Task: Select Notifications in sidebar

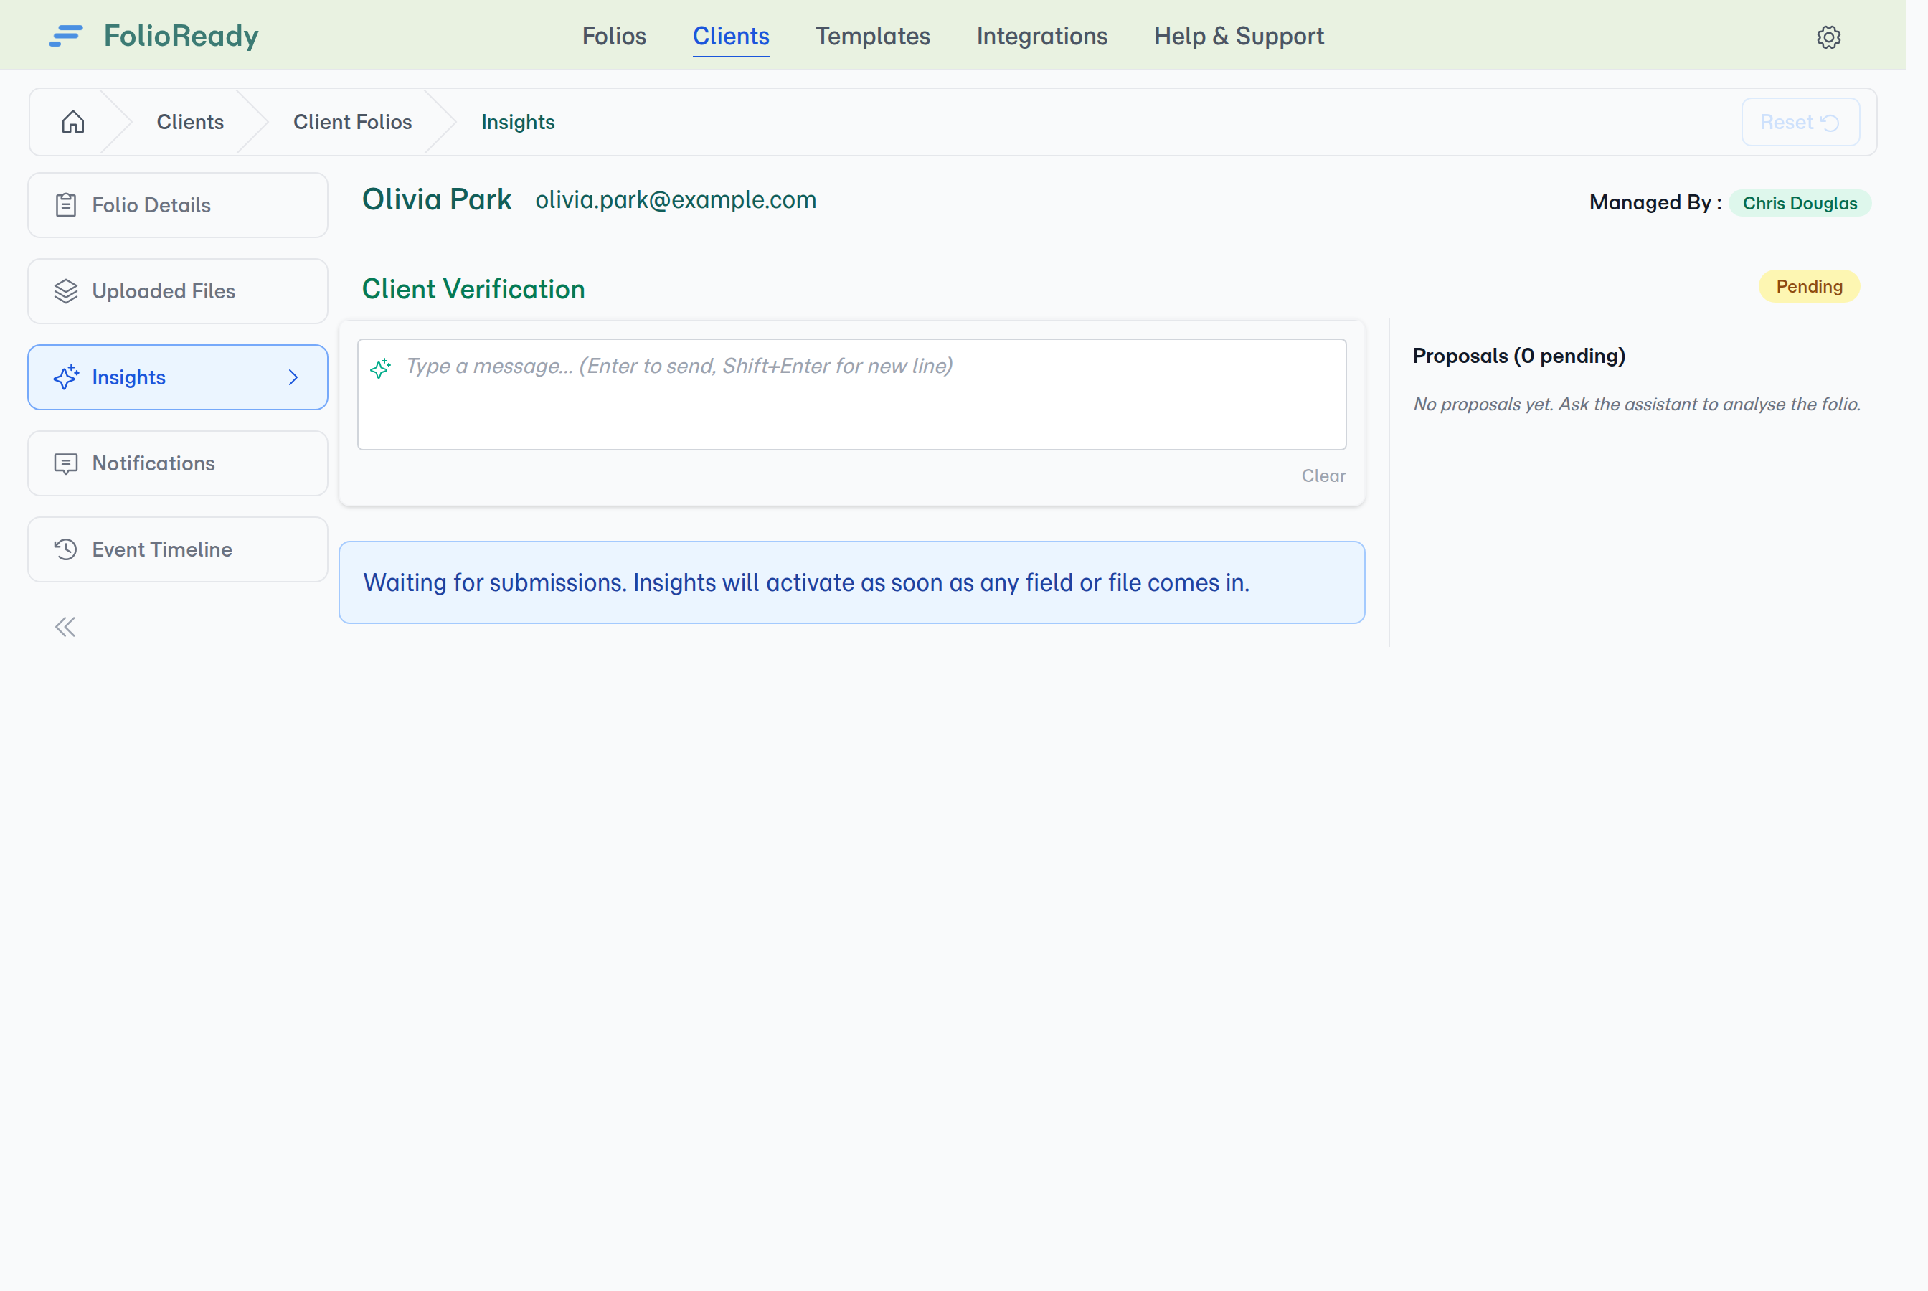Action: pyautogui.click(x=178, y=463)
